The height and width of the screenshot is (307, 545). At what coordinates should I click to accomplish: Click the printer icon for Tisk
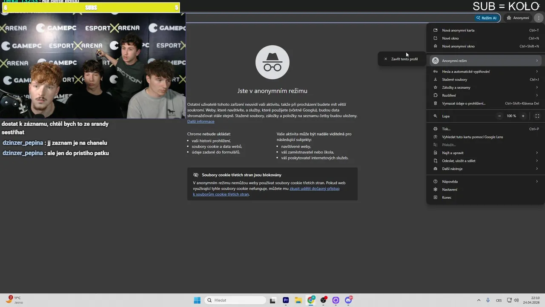pos(435,129)
